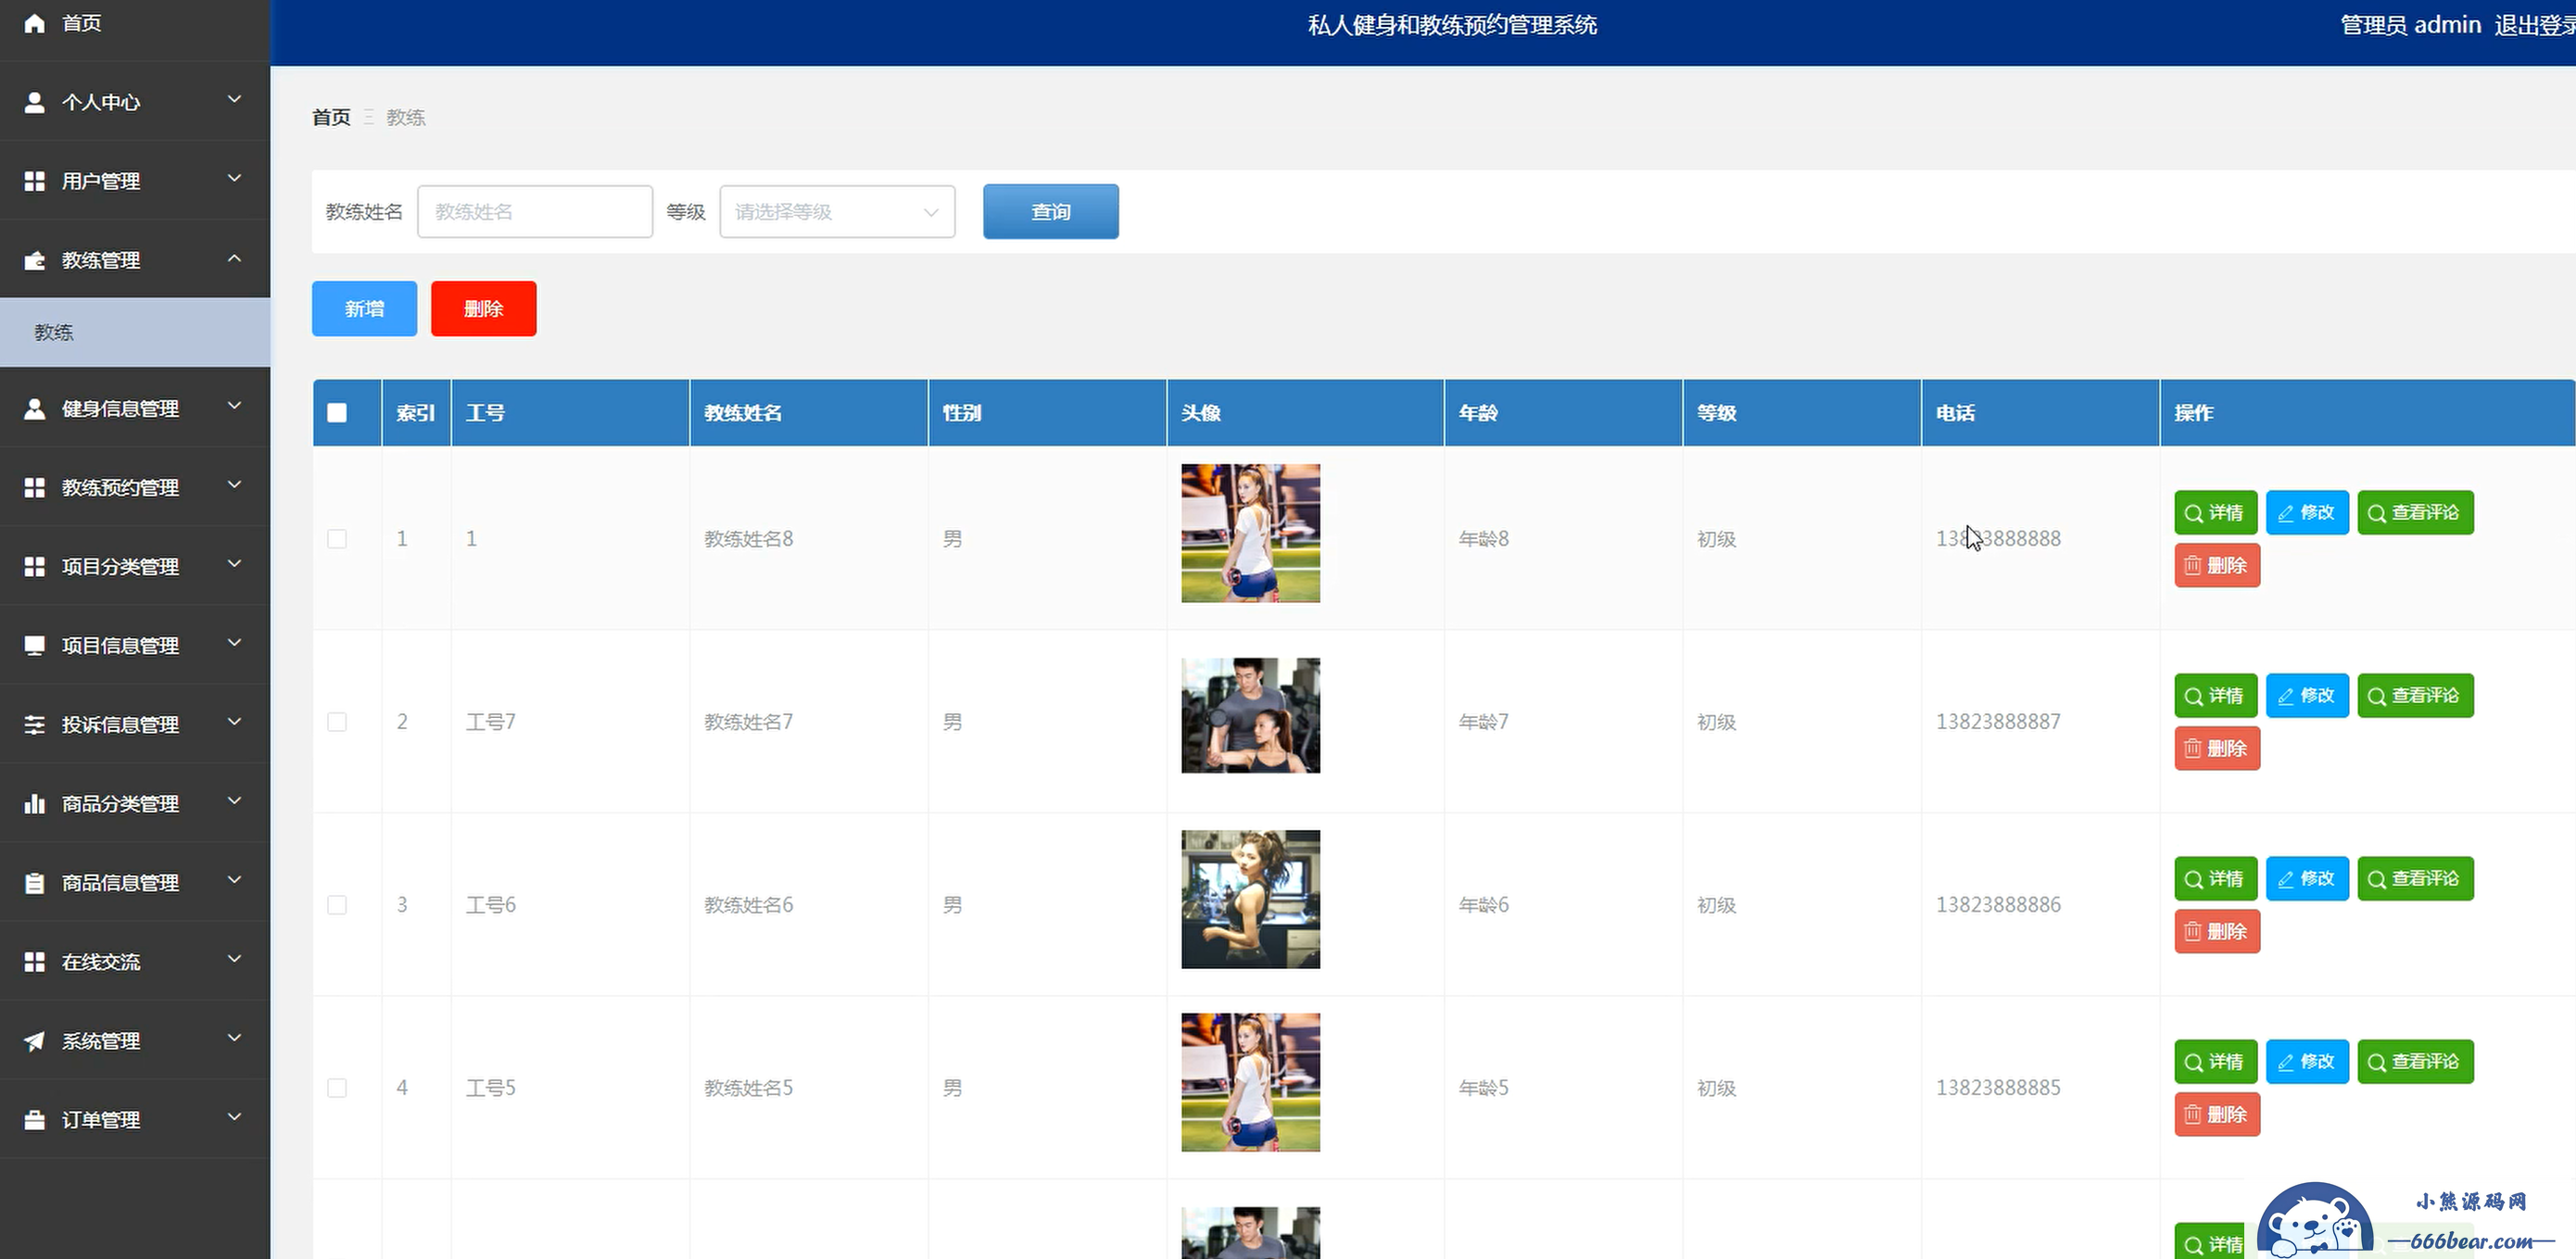Expand 教练预约管理 chevron
This screenshot has width=2576, height=1259.
(x=234, y=484)
